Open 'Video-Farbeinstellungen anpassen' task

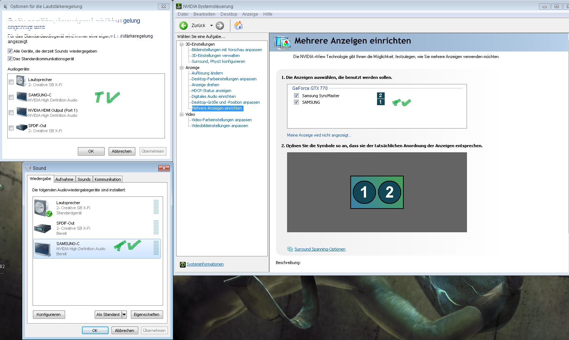[222, 120]
